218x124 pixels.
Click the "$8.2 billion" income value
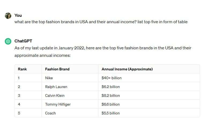pos(110,95)
